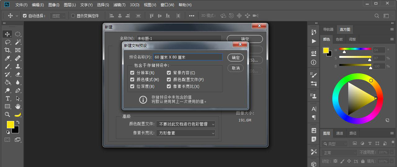The image size is (397, 167).
Task: Open the 类型 layer filter dropdown
Action: point(335,143)
